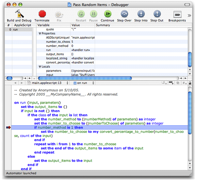
Task: Open the included files # popup
Action: tap(185, 83)
